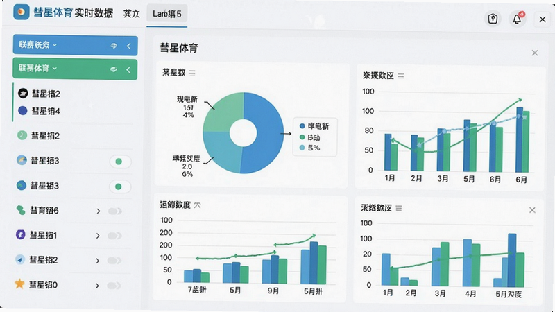Click the 9月 axis label in the bottom-left chart
The image size is (555, 312).
(x=273, y=291)
